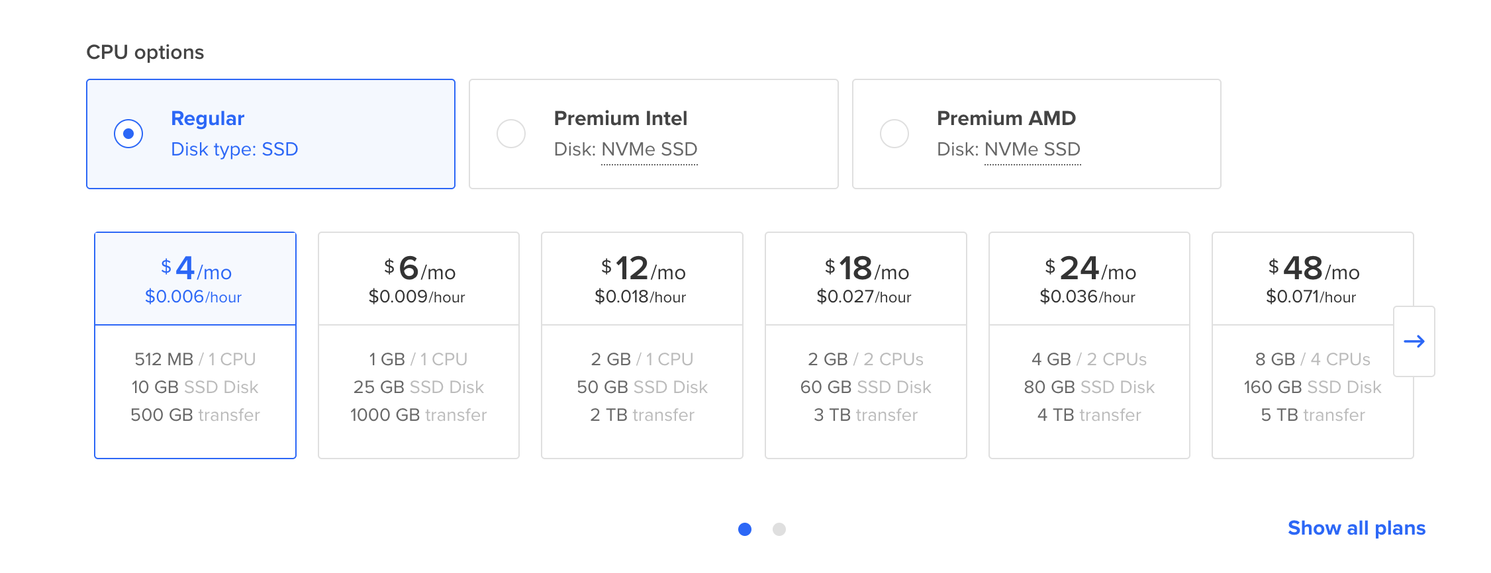Choose the $6/mo 1 GB plan
This screenshot has height=573, width=1491.
coord(418,345)
